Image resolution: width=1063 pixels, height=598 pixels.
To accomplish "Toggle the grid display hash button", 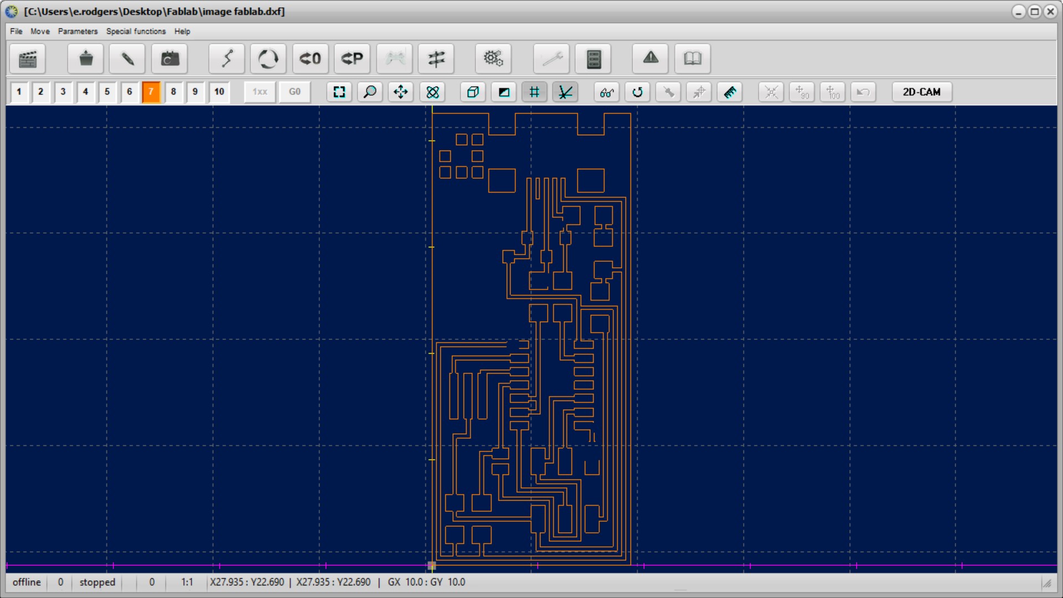I will [534, 92].
